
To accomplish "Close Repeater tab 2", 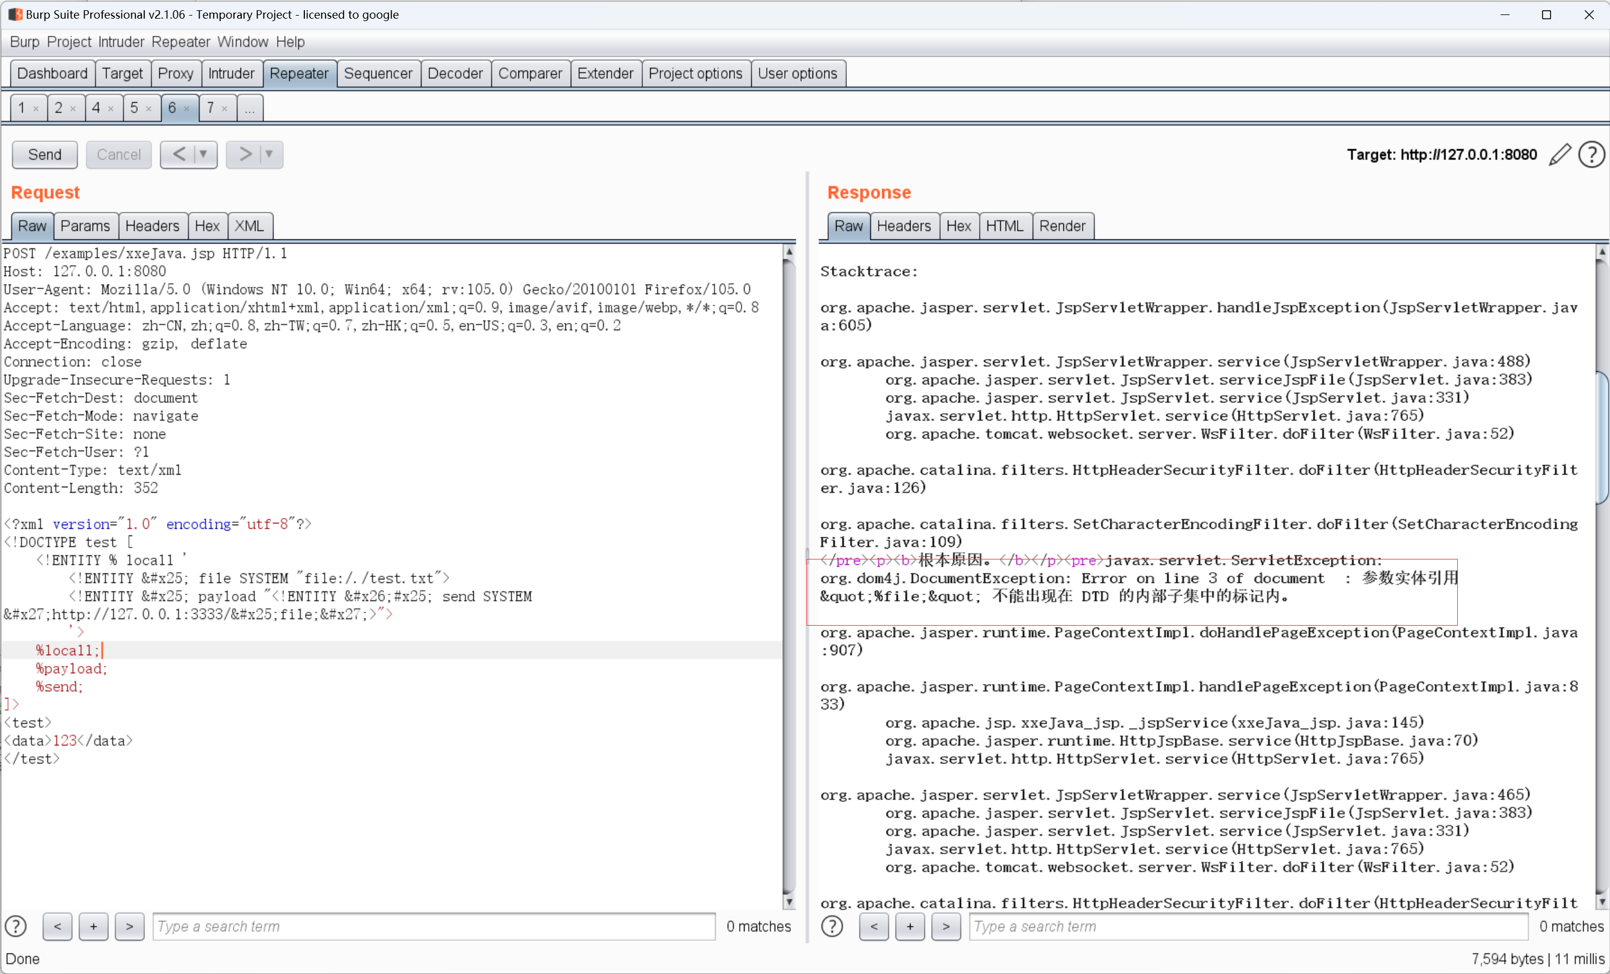I will tap(73, 108).
